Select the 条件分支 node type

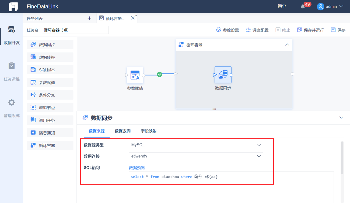tap(50, 95)
